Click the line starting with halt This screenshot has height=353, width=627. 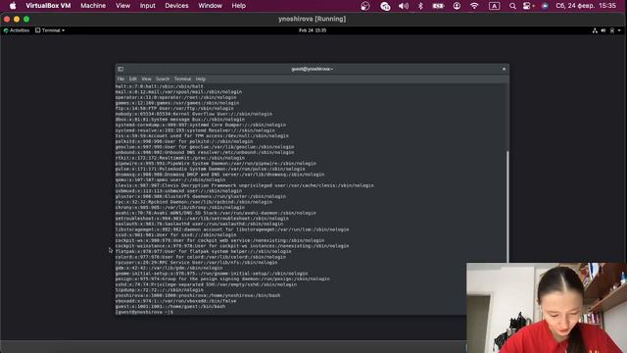pos(160,86)
